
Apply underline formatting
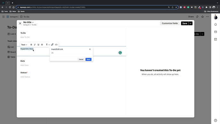[38, 44]
